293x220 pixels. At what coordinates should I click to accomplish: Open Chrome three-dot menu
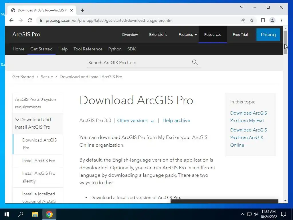[282, 20]
